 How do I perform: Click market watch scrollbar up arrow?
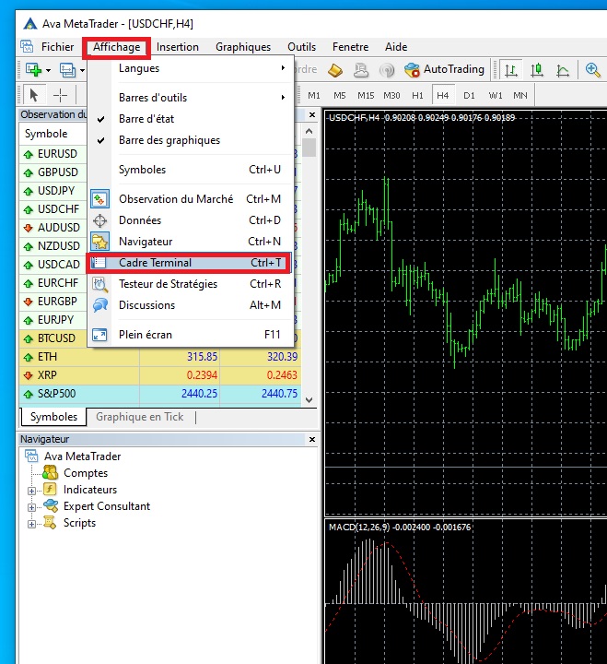click(309, 131)
